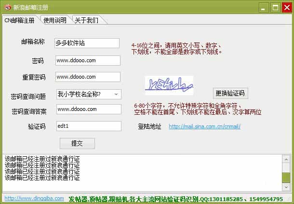Click the 6-80个字符 hint text
294x204 pixels.
point(198,109)
